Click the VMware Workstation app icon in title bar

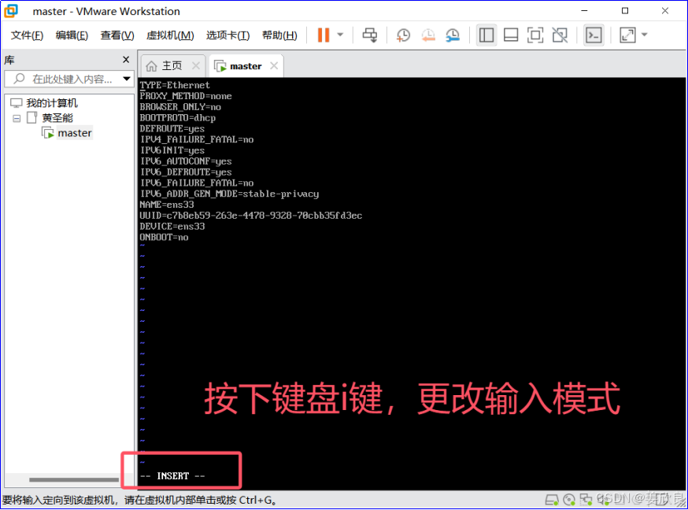[x=11, y=11]
